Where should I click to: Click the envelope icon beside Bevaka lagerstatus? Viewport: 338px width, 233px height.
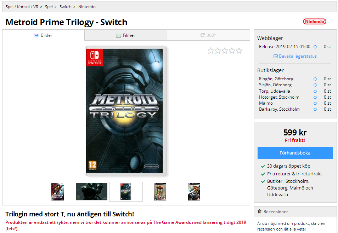coord(276,56)
